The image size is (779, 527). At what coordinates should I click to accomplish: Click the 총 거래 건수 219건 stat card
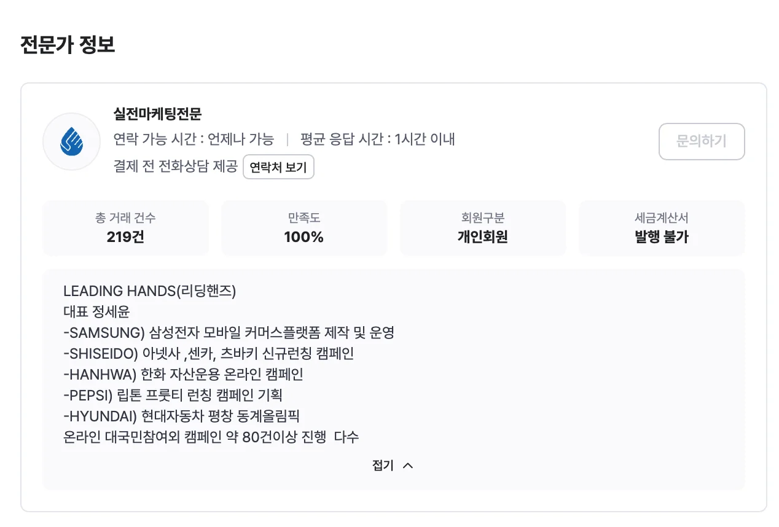pos(125,228)
